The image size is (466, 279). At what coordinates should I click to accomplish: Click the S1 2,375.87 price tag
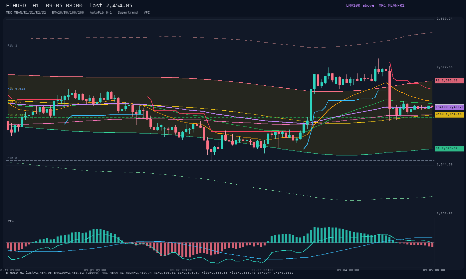449,148
